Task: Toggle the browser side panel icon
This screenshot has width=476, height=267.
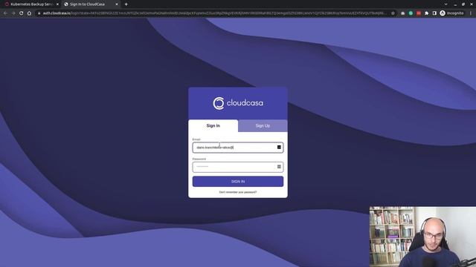Action: (434, 13)
